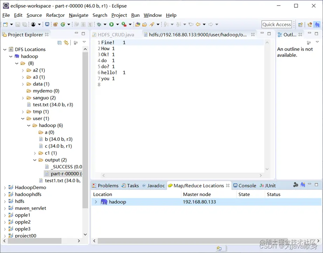This screenshot has width=323, height=253.
Task: Click the Location column header
Action: (103, 194)
